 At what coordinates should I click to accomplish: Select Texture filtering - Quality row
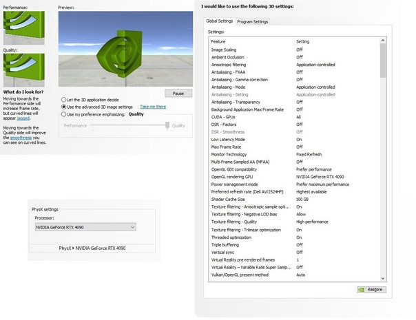pyautogui.click(x=295, y=222)
